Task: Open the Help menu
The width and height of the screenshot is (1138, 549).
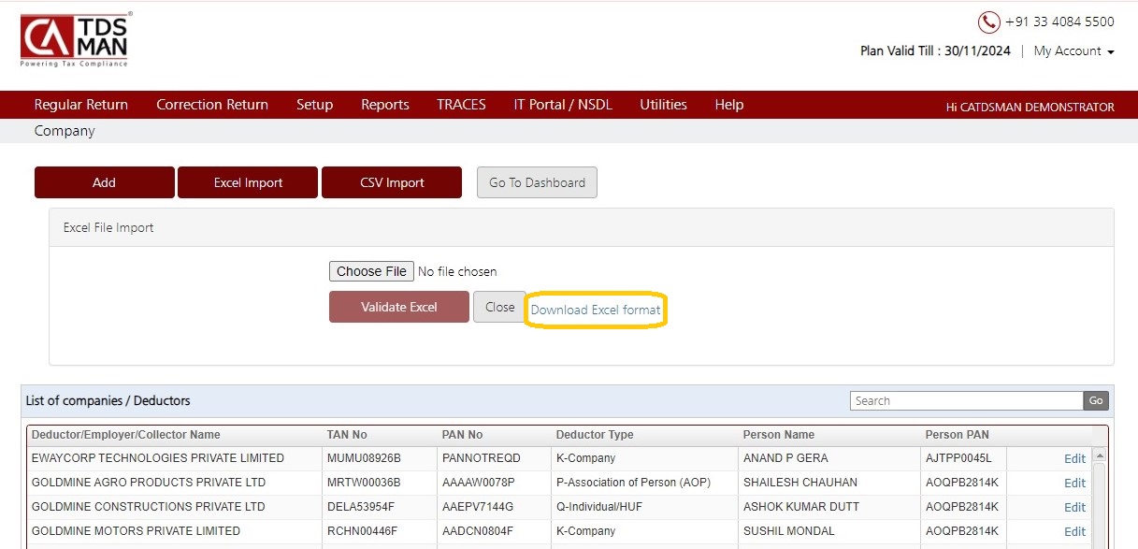Action: (x=729, y=105)
